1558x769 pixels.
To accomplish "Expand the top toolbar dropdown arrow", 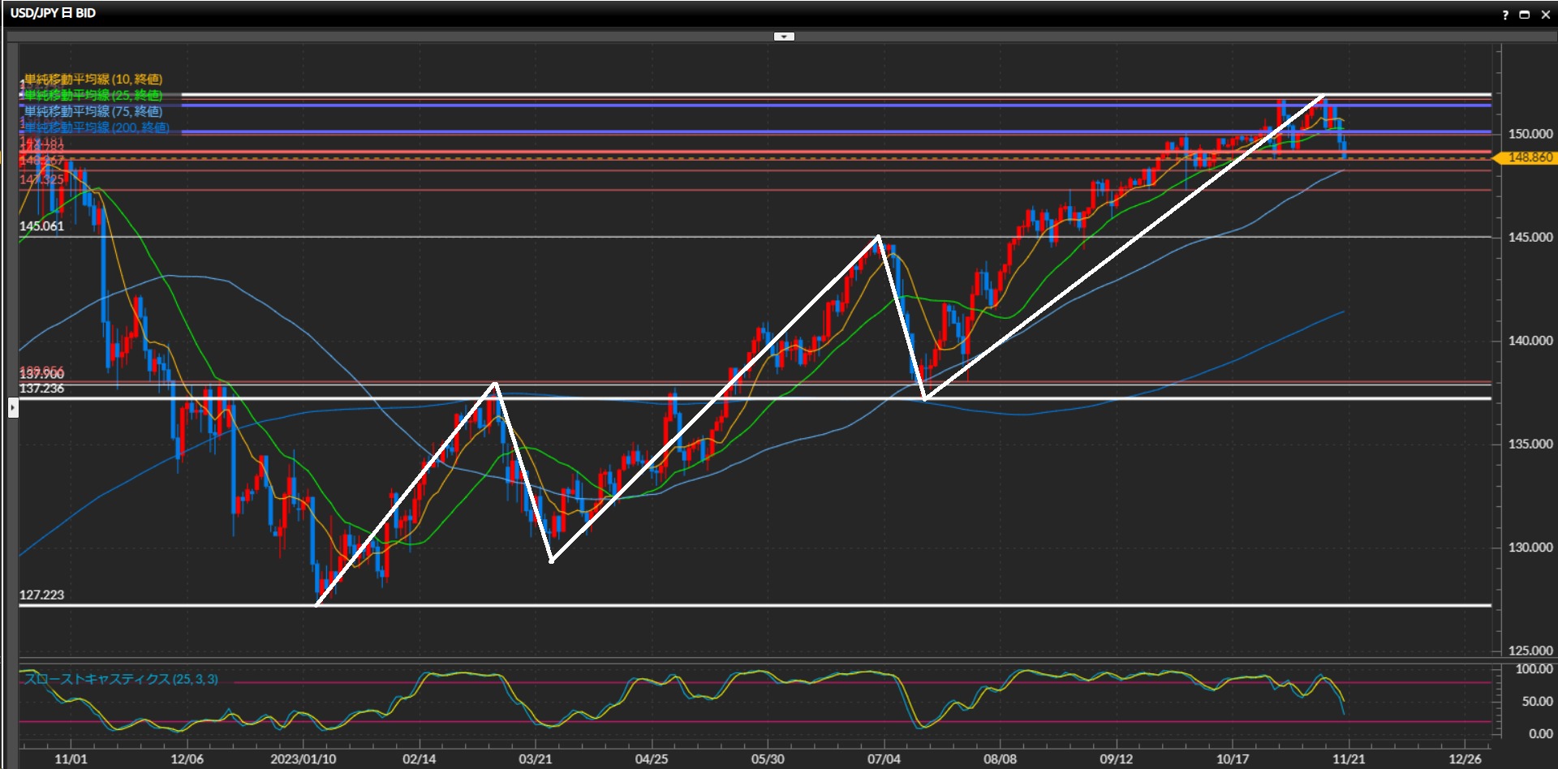I will [x=783, y=37].
